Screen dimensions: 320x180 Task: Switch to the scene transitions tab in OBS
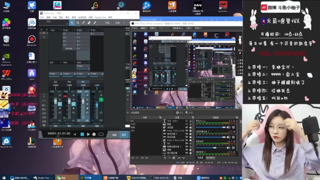(x=210, y=158)
